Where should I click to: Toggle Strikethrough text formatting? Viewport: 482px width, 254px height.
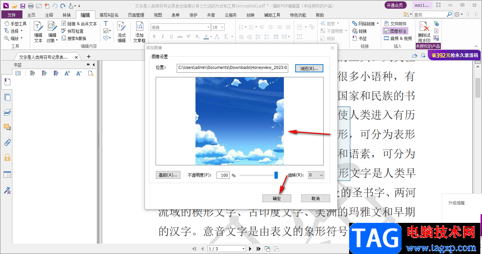coord(180,36)
